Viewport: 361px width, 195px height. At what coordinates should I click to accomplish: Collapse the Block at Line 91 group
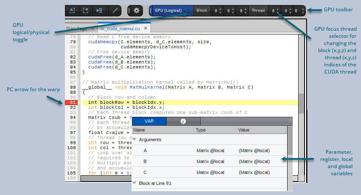click(135, 183)
